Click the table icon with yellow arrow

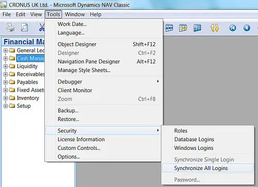point(183,28)
